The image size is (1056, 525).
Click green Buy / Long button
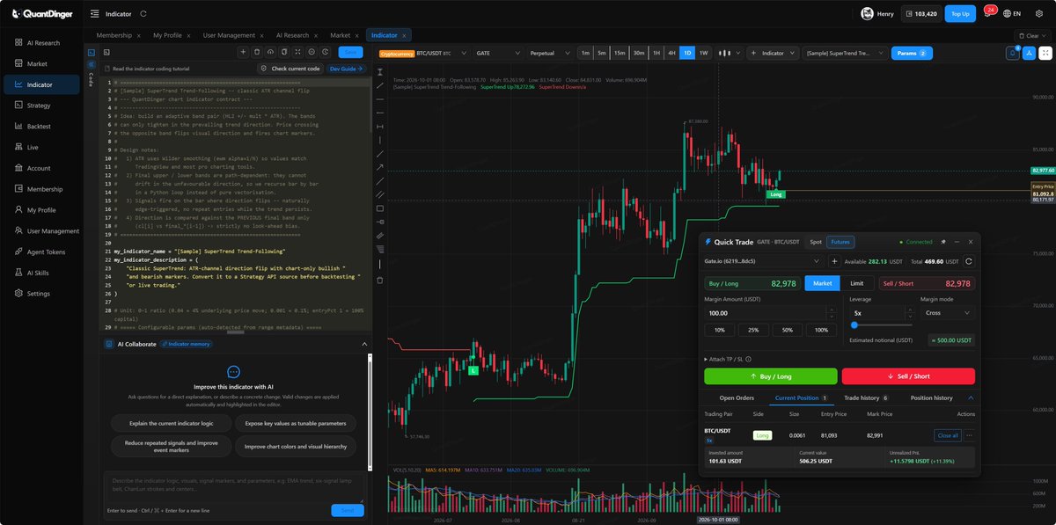pyautogui.click(x=770, y=376)
